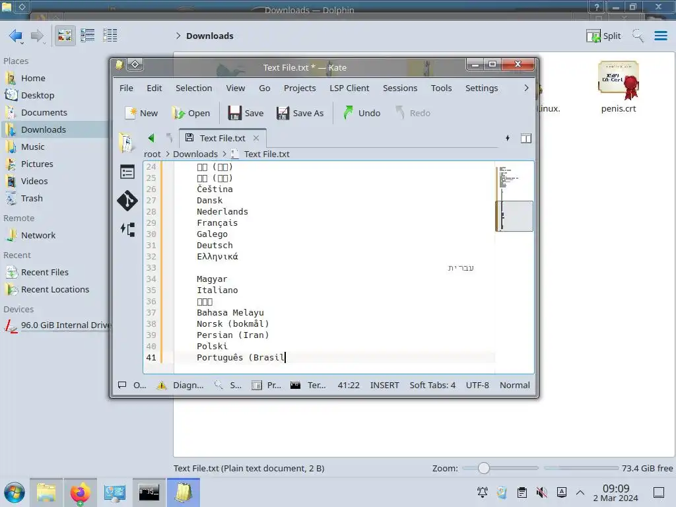Go to previous tab with green arrow

[x=151, y=138]
